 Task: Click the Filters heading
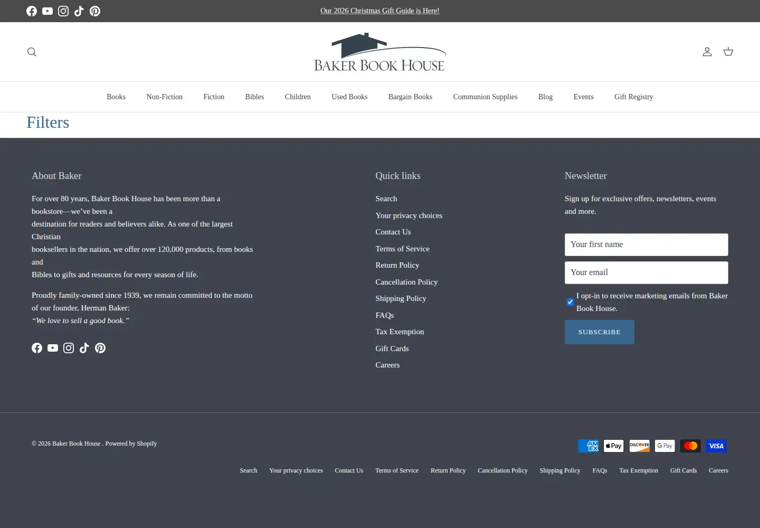48,122
